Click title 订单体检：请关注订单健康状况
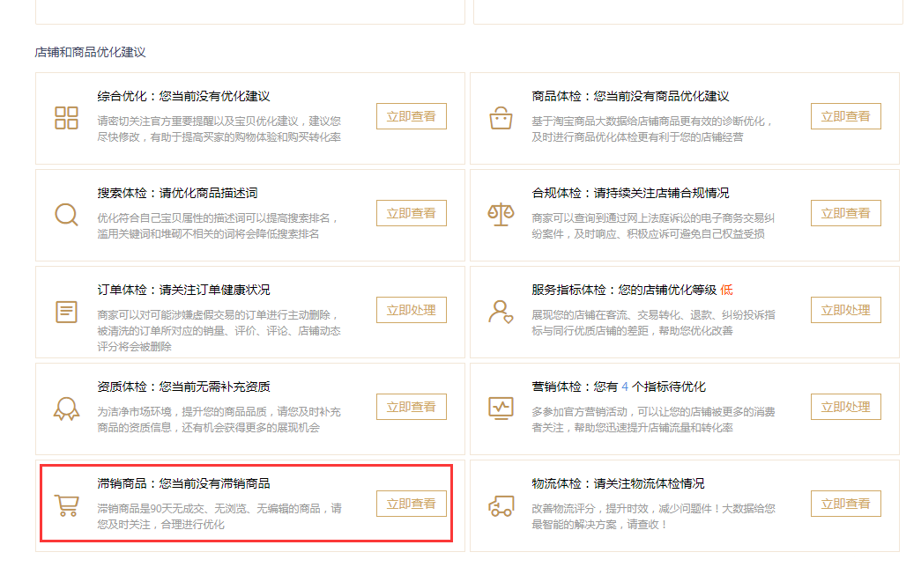This screenshot has width=921, height=567. point(184,290)
